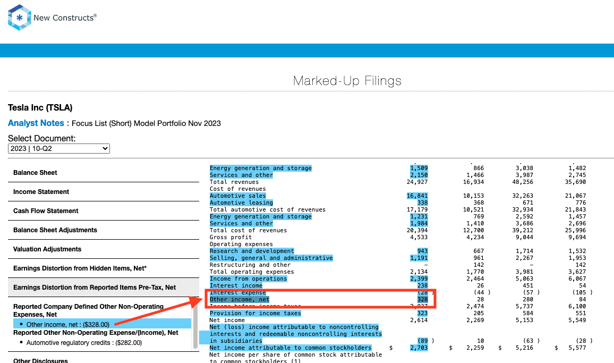Click 'Reported Company Defined Other Non-Operating Expenses, Net' heading
This screenshot has width=614, height=363.
click(89, 310)
